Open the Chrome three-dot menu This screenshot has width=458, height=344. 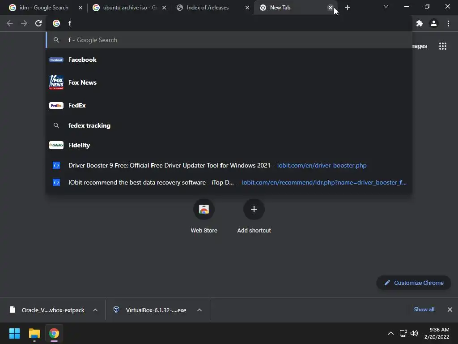tap(448, 23)
